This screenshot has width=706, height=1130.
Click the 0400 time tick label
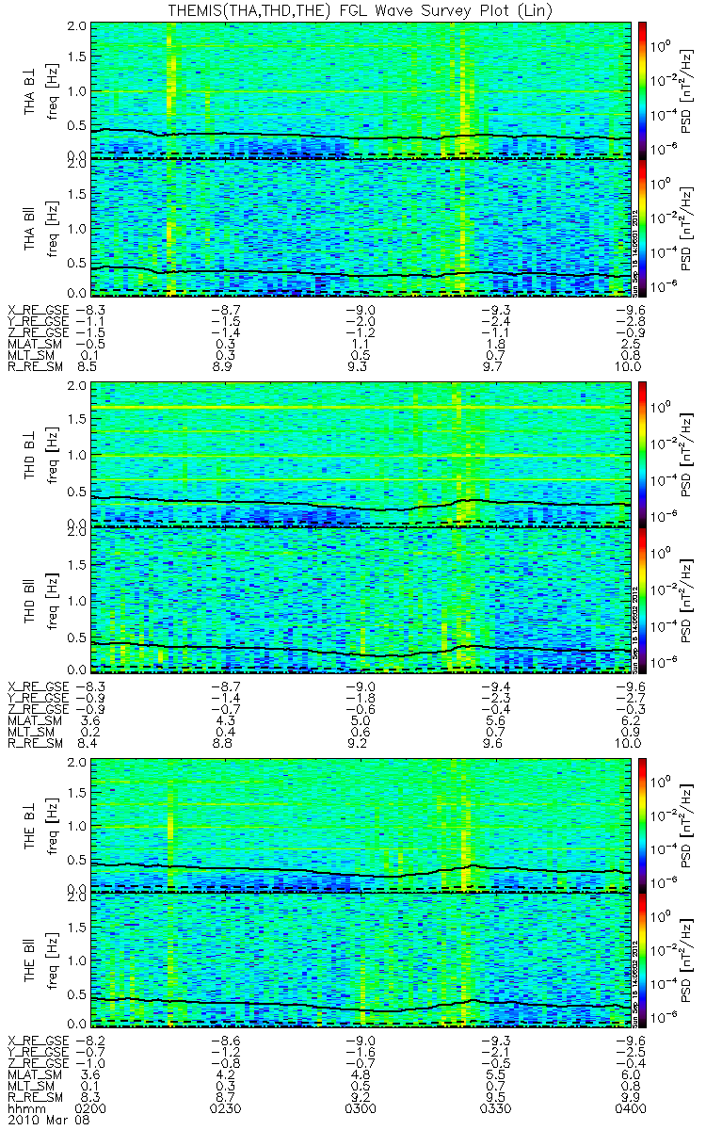pyautogui.click(x=631, y=1110)
